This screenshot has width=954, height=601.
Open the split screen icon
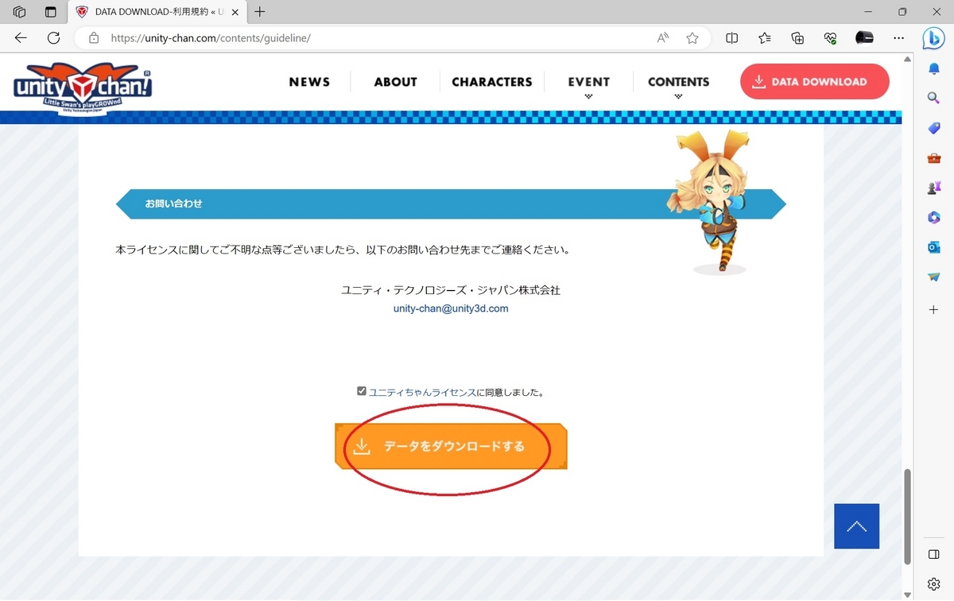[x=732, y=37]
